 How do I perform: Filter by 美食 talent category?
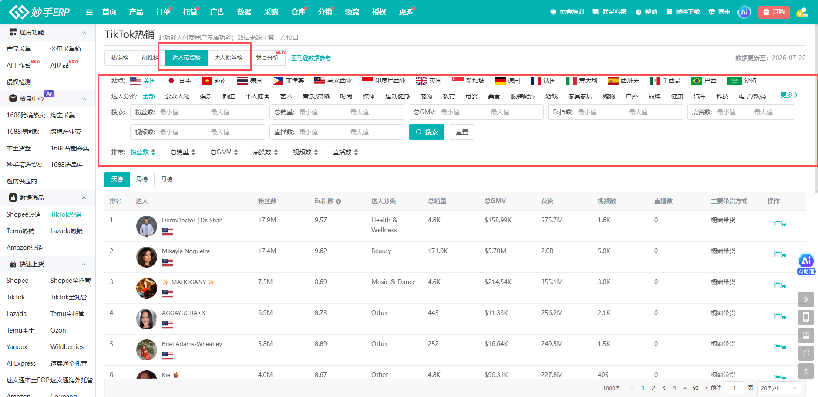494,96
